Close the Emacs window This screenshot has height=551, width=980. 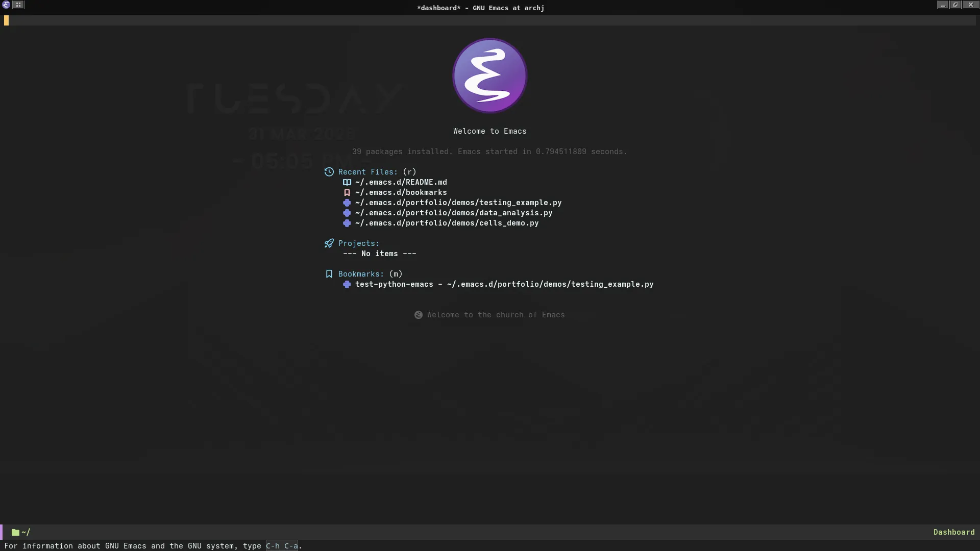971,5
